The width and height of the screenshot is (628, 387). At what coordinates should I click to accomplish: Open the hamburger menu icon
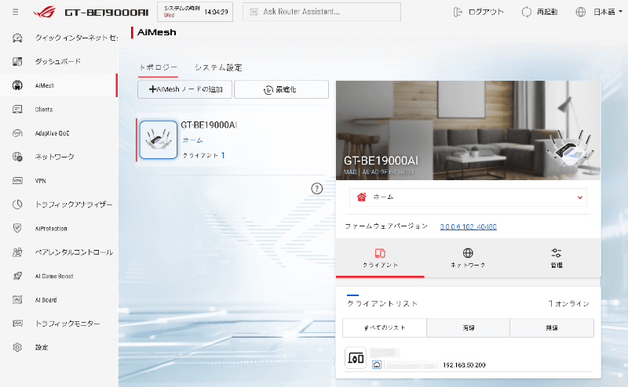tap(15, 12)
